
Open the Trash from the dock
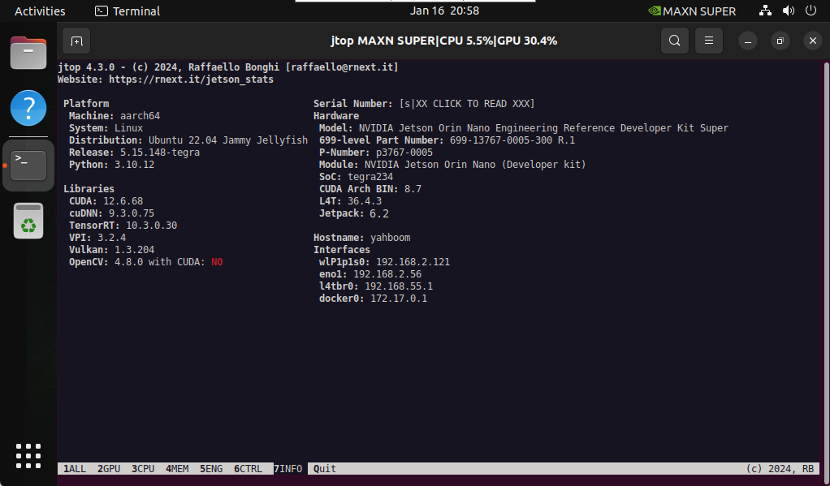pos(28,221)
